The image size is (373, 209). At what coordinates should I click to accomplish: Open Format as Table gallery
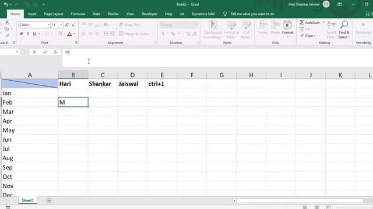(231, 30)
